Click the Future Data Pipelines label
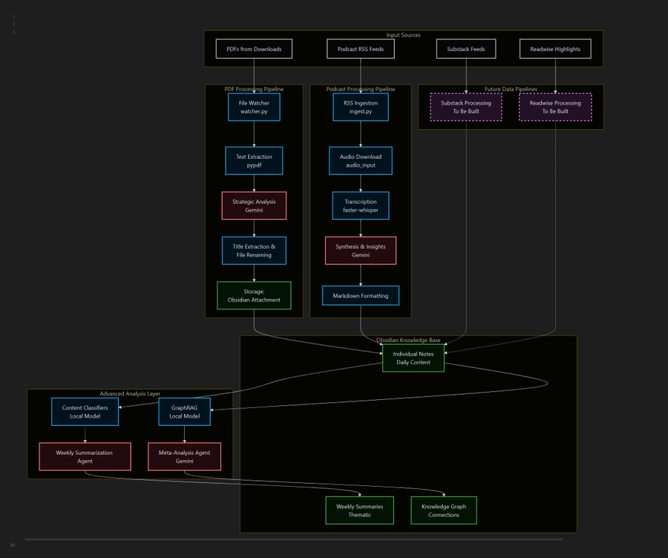Screen dimensions: 668x558 (511, 89)
